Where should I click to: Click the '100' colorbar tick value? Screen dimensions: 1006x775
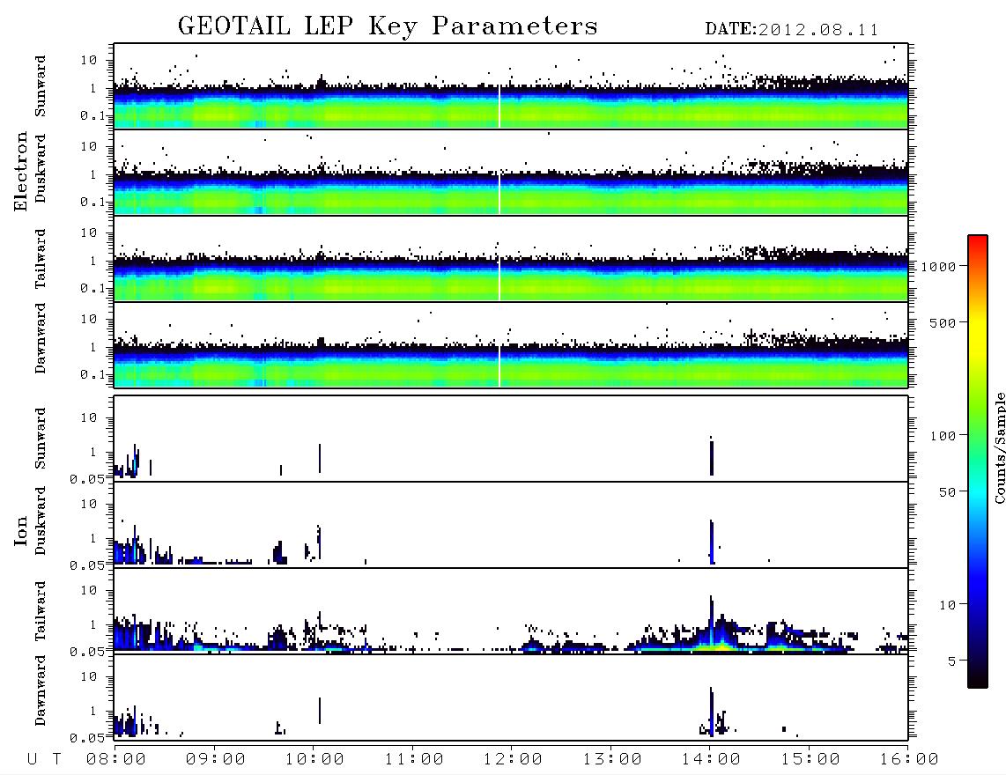pos(943,436)
